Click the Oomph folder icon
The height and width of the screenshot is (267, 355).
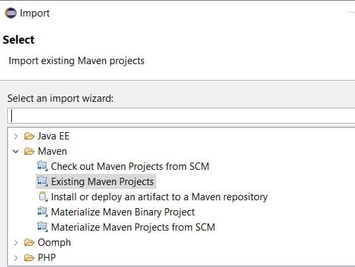tap(29, 243)
